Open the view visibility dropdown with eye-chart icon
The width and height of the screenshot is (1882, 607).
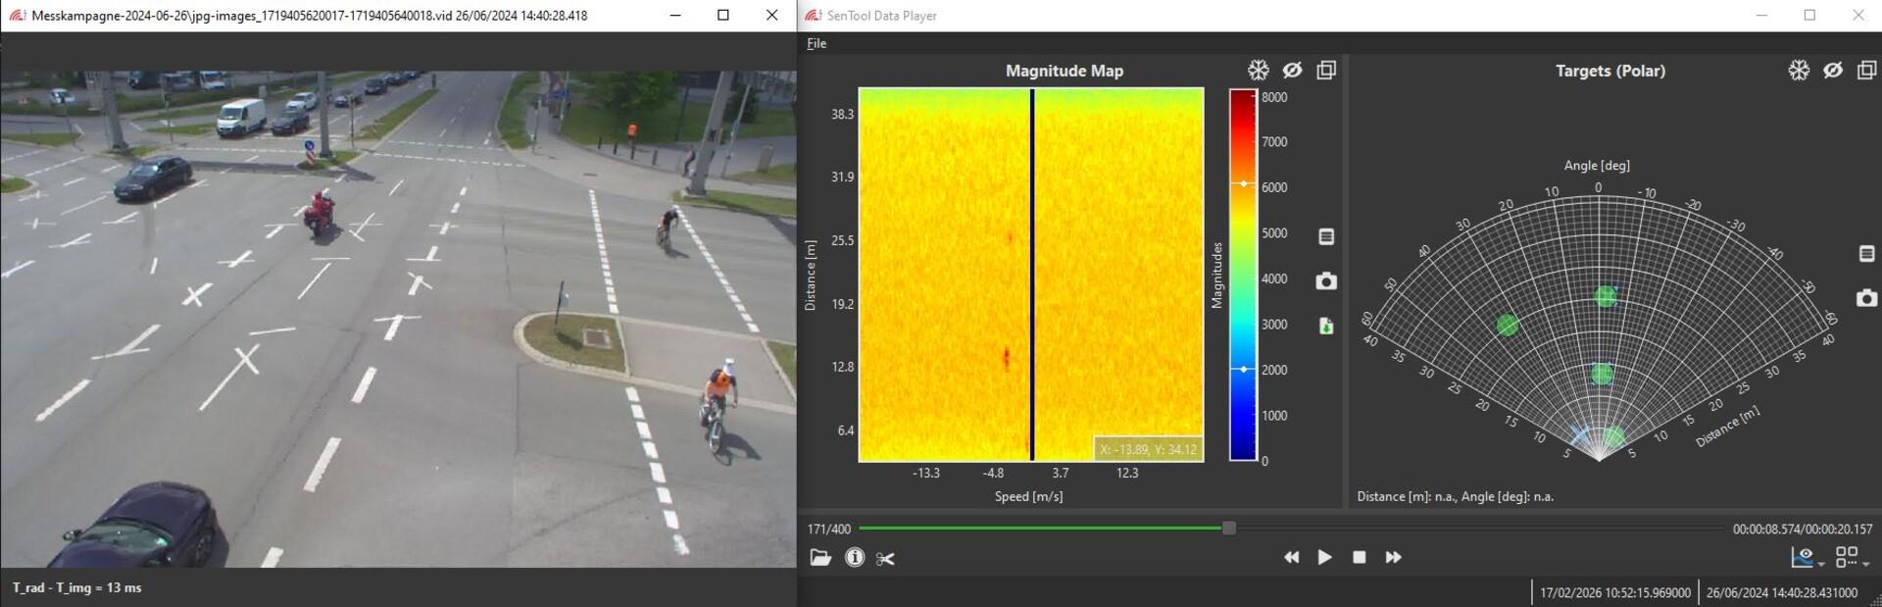tap(1807, 558)
